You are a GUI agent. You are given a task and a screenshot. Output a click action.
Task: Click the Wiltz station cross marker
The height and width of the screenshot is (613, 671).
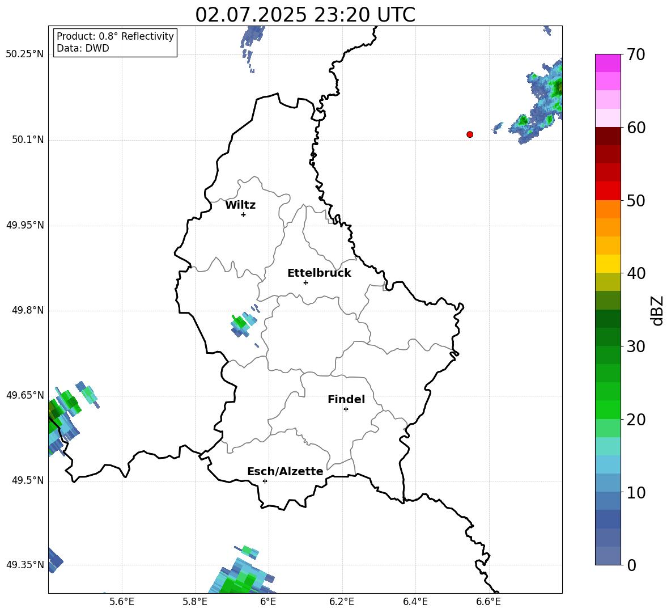click(244, 214)
